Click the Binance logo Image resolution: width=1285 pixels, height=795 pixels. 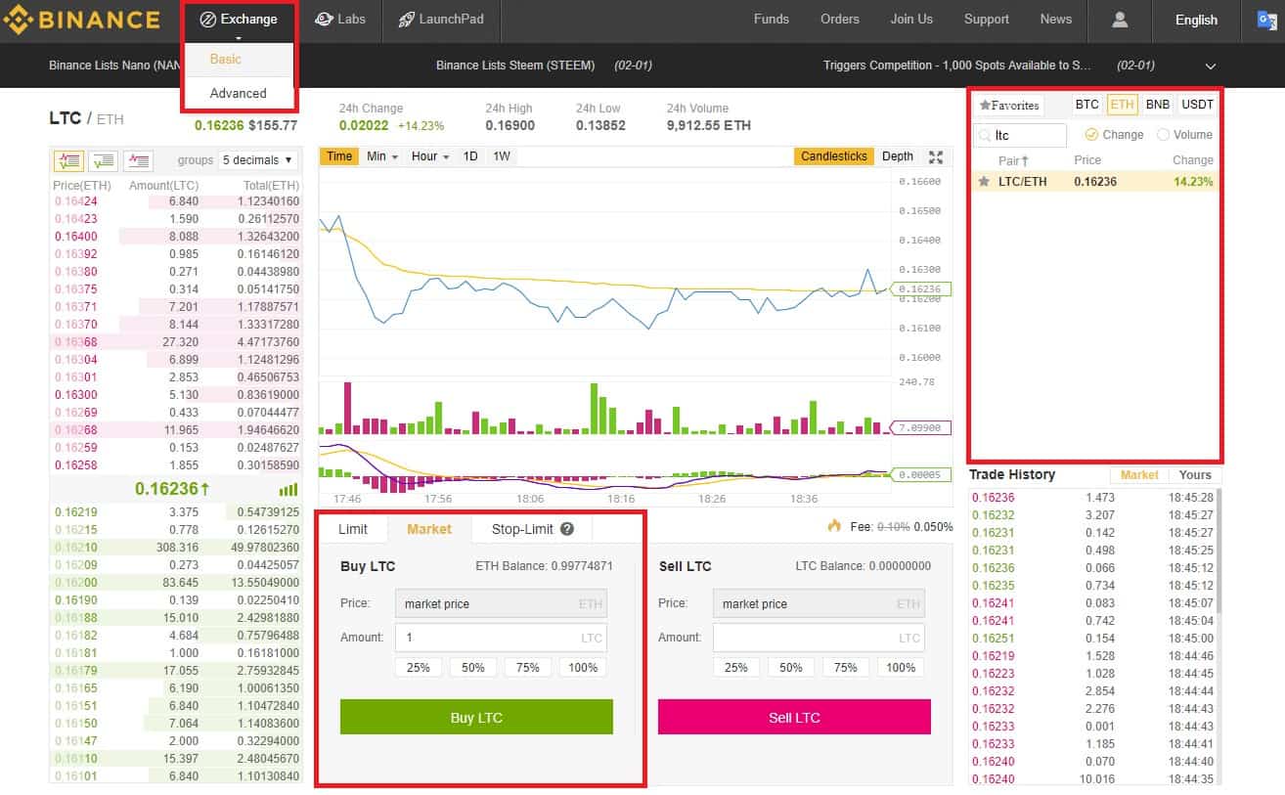[x=81, y=20]
